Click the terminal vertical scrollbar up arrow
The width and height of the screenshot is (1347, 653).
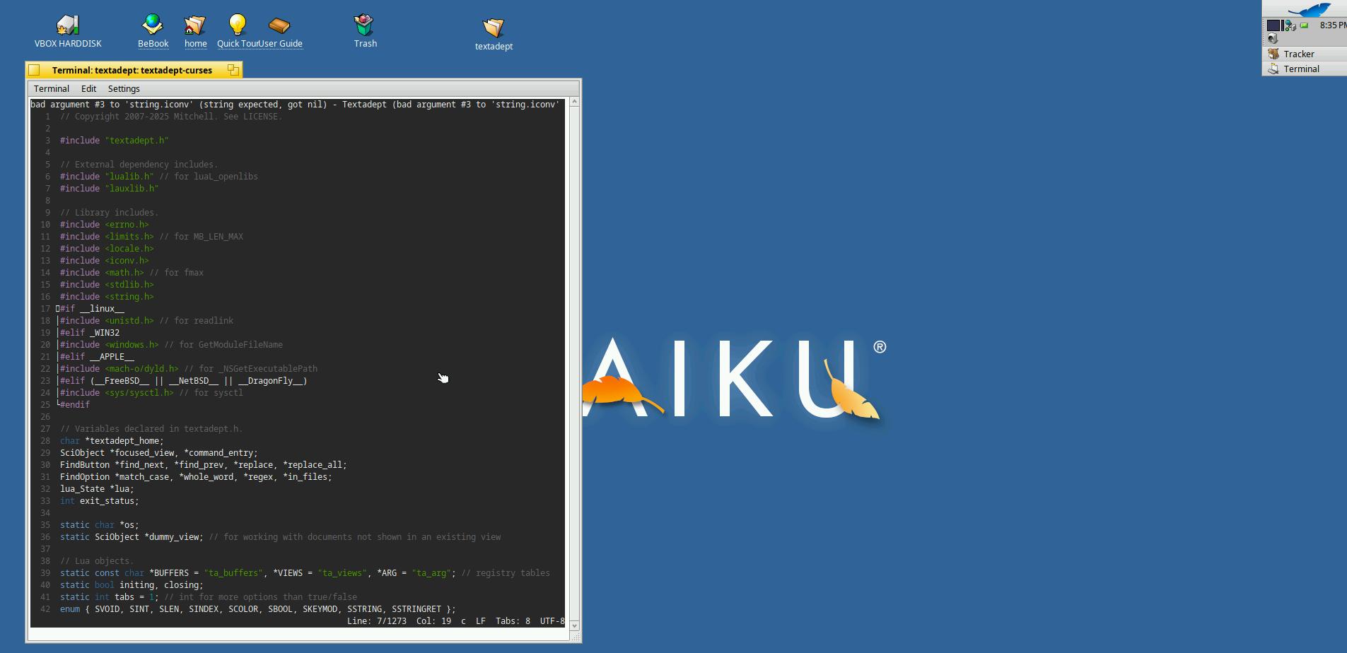coord(574,102)
